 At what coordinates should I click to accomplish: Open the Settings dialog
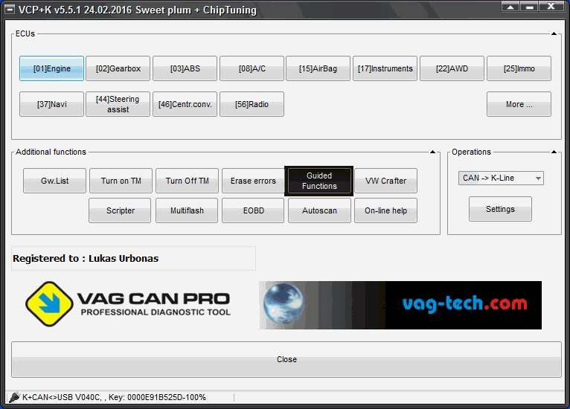click(x=500, y=209)
